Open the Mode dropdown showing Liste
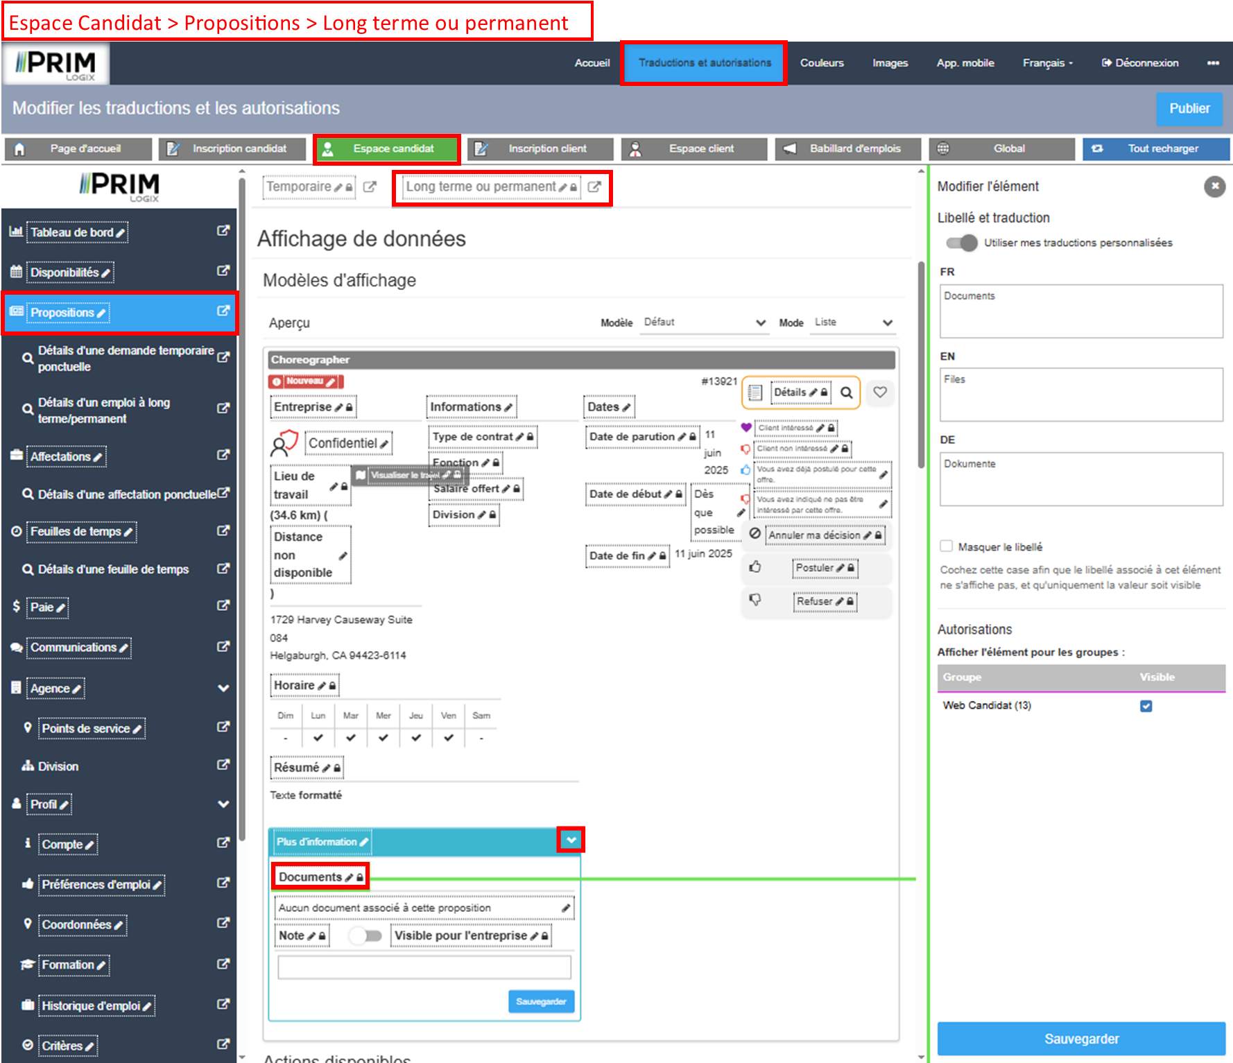The image size is (1233, 1063). [852, 322]
